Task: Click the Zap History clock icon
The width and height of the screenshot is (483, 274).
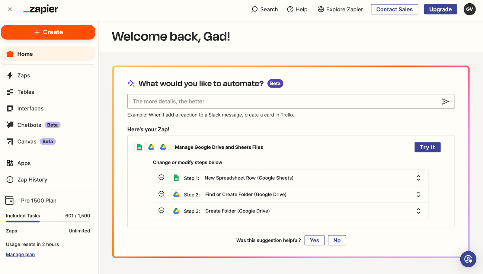Action: (x=10, y=180)
